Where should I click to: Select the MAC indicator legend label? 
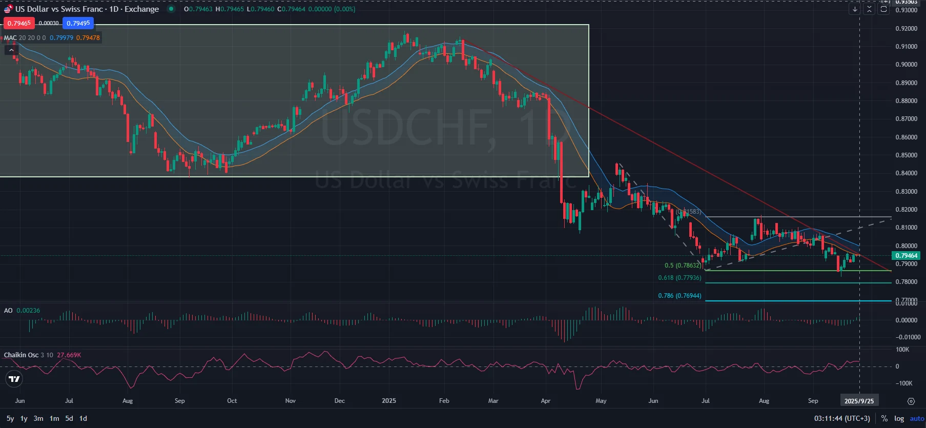tap(10, 38)
